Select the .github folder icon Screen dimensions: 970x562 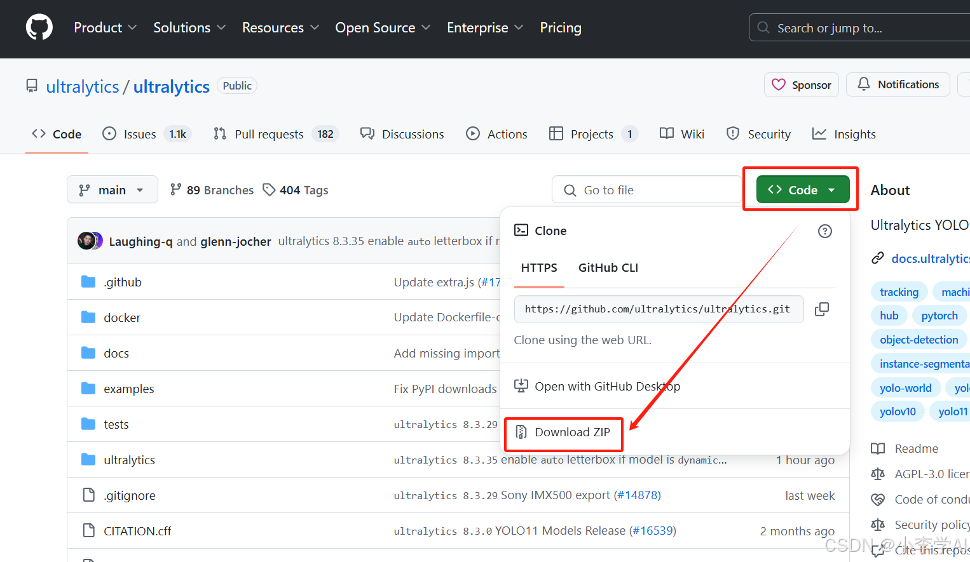point(88,282)
